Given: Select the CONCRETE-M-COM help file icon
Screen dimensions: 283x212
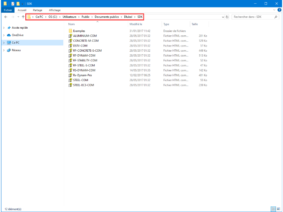Looking at the screenshot, I should pyautogui.click(x=70, y=41).
